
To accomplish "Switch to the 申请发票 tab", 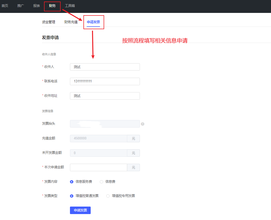I will tap(93, 22).
